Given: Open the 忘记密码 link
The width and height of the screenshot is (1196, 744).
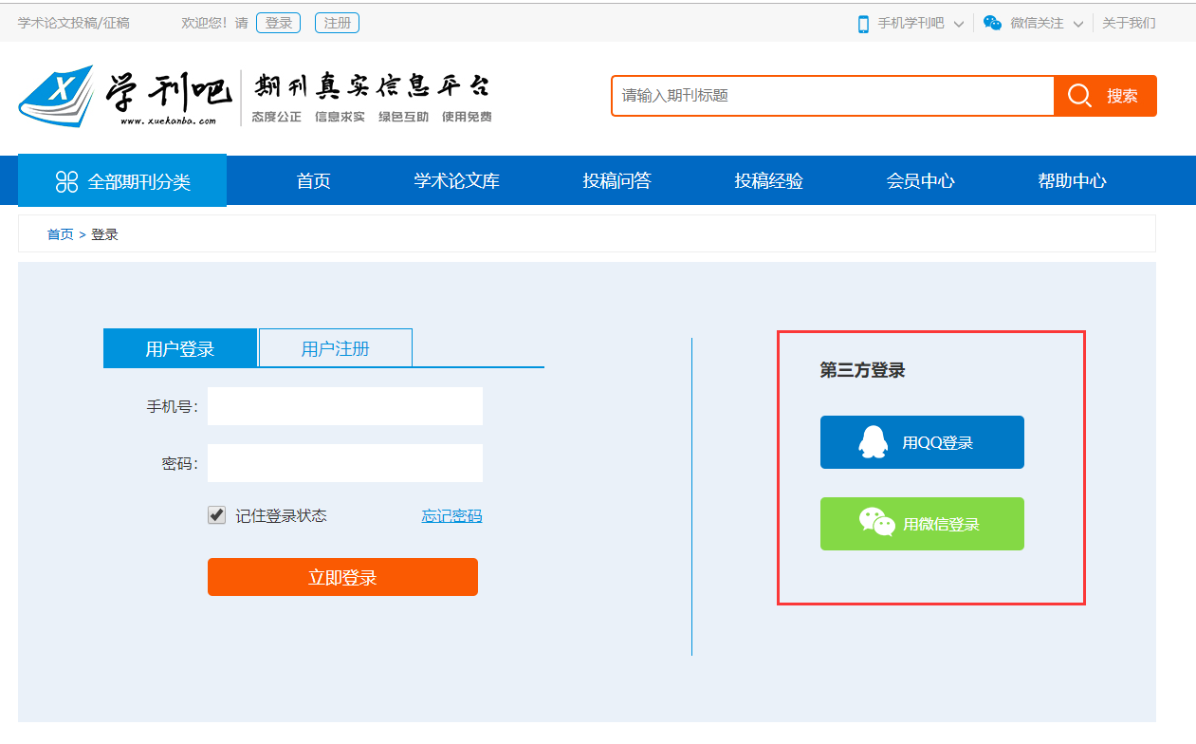Looking at the screenshot, I should click(x=451, y=516).
